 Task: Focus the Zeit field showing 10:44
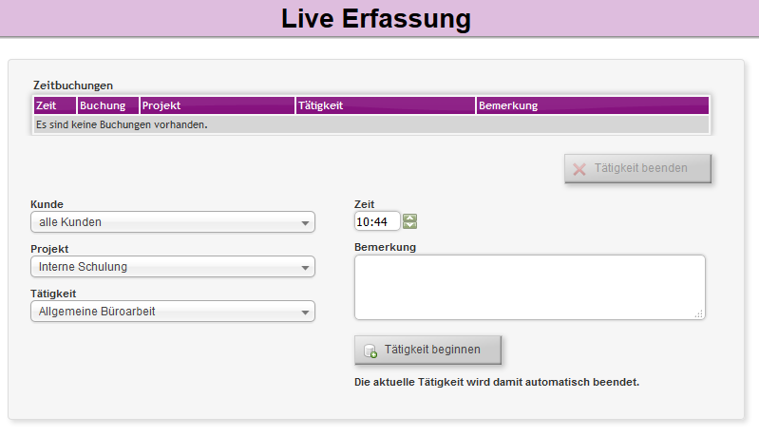click(x=376, y=222)
